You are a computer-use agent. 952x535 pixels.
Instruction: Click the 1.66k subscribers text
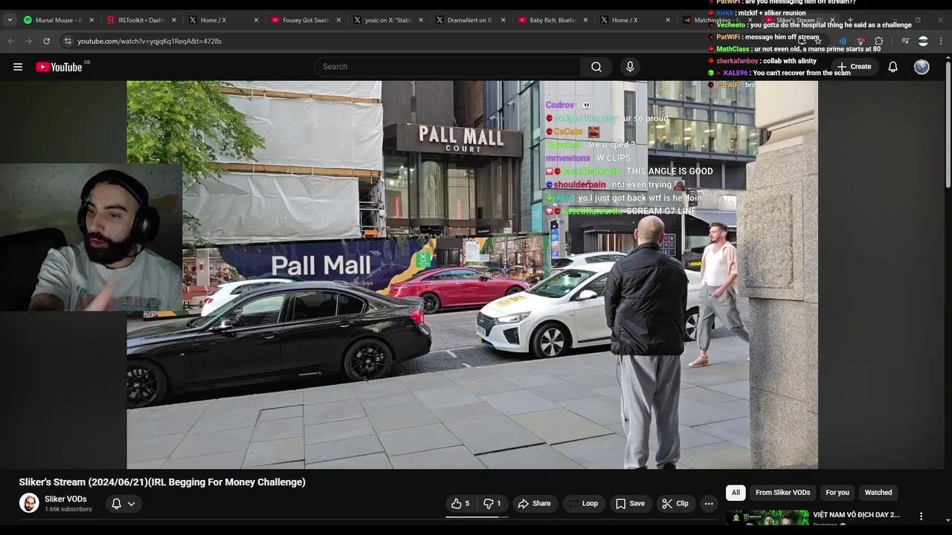click(68, 510)
